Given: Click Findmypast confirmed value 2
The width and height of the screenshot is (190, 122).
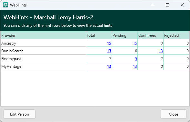Looking at the screenshot, I should [x=162, y=59].
